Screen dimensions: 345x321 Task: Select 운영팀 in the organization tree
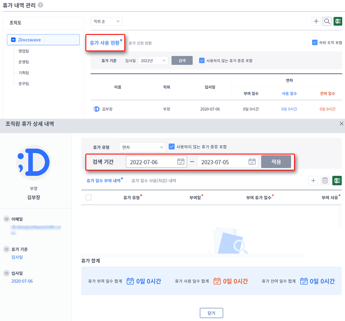tap(24, 62)
